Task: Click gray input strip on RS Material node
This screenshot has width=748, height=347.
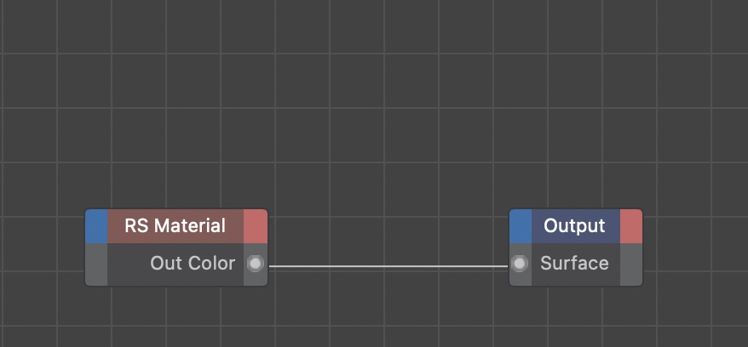Action: tap(96, 264)
